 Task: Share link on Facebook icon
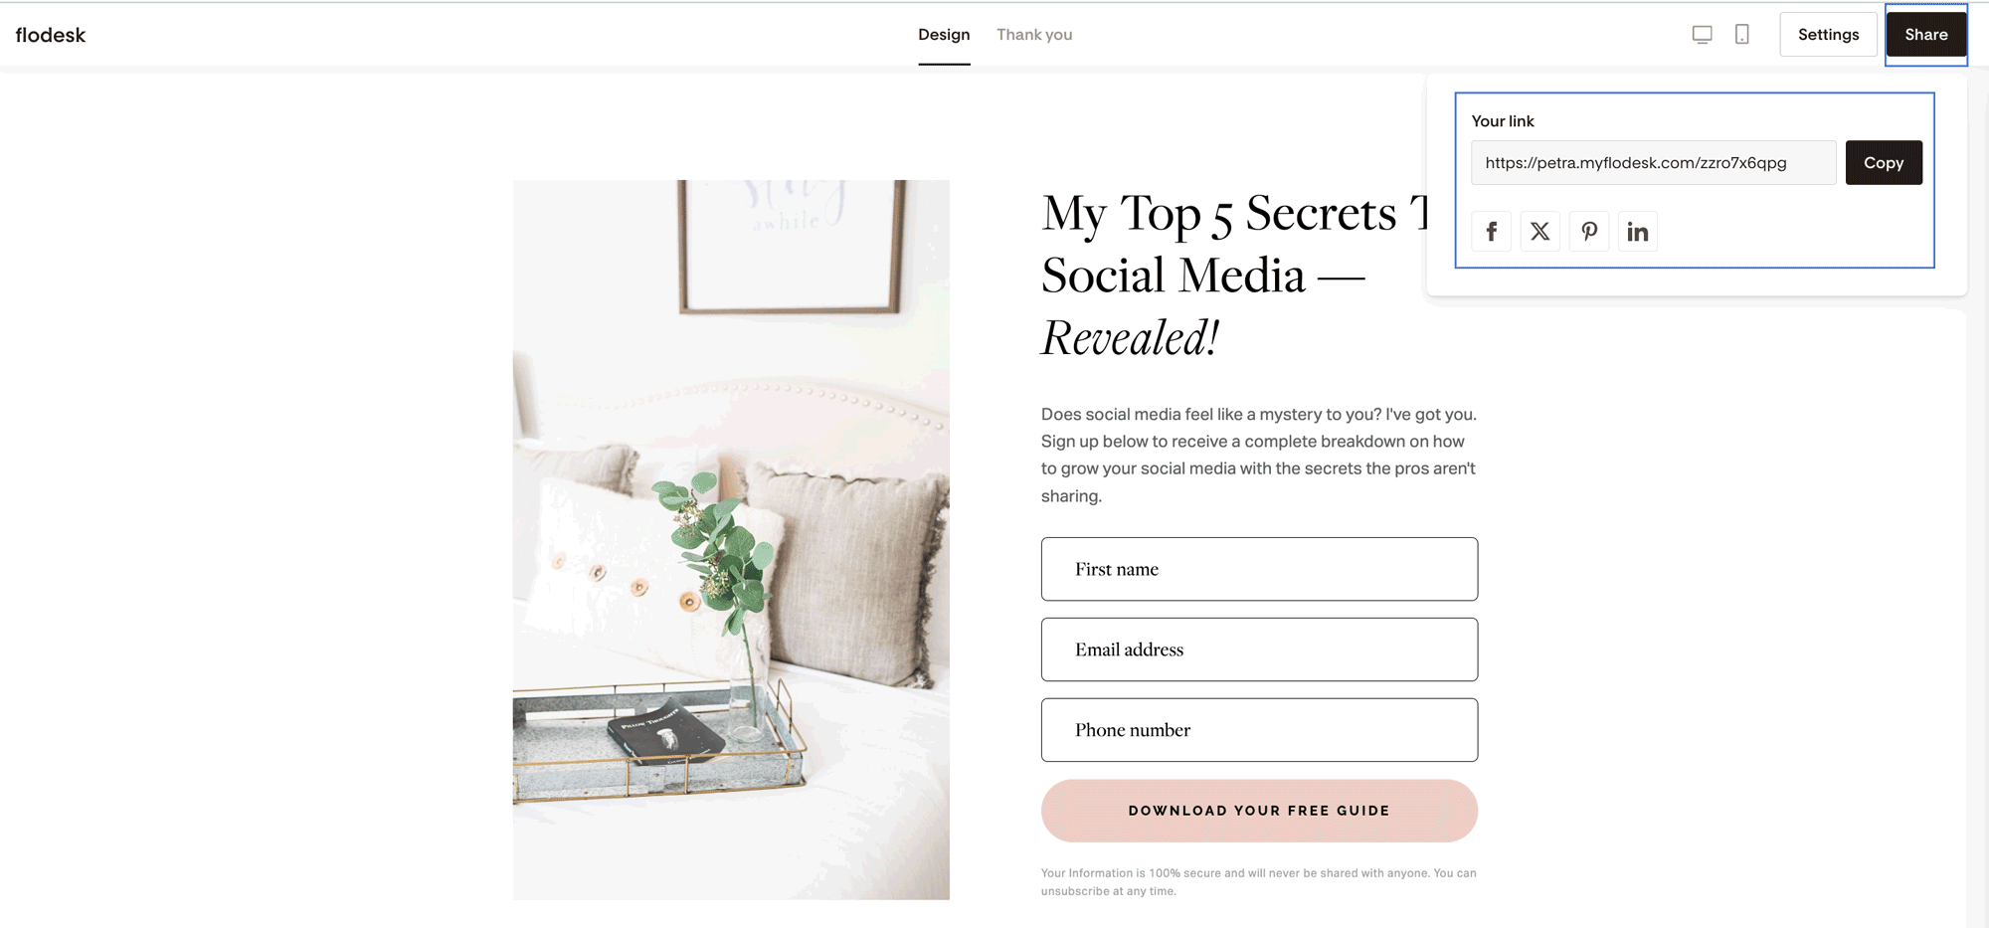(1491, 232)
